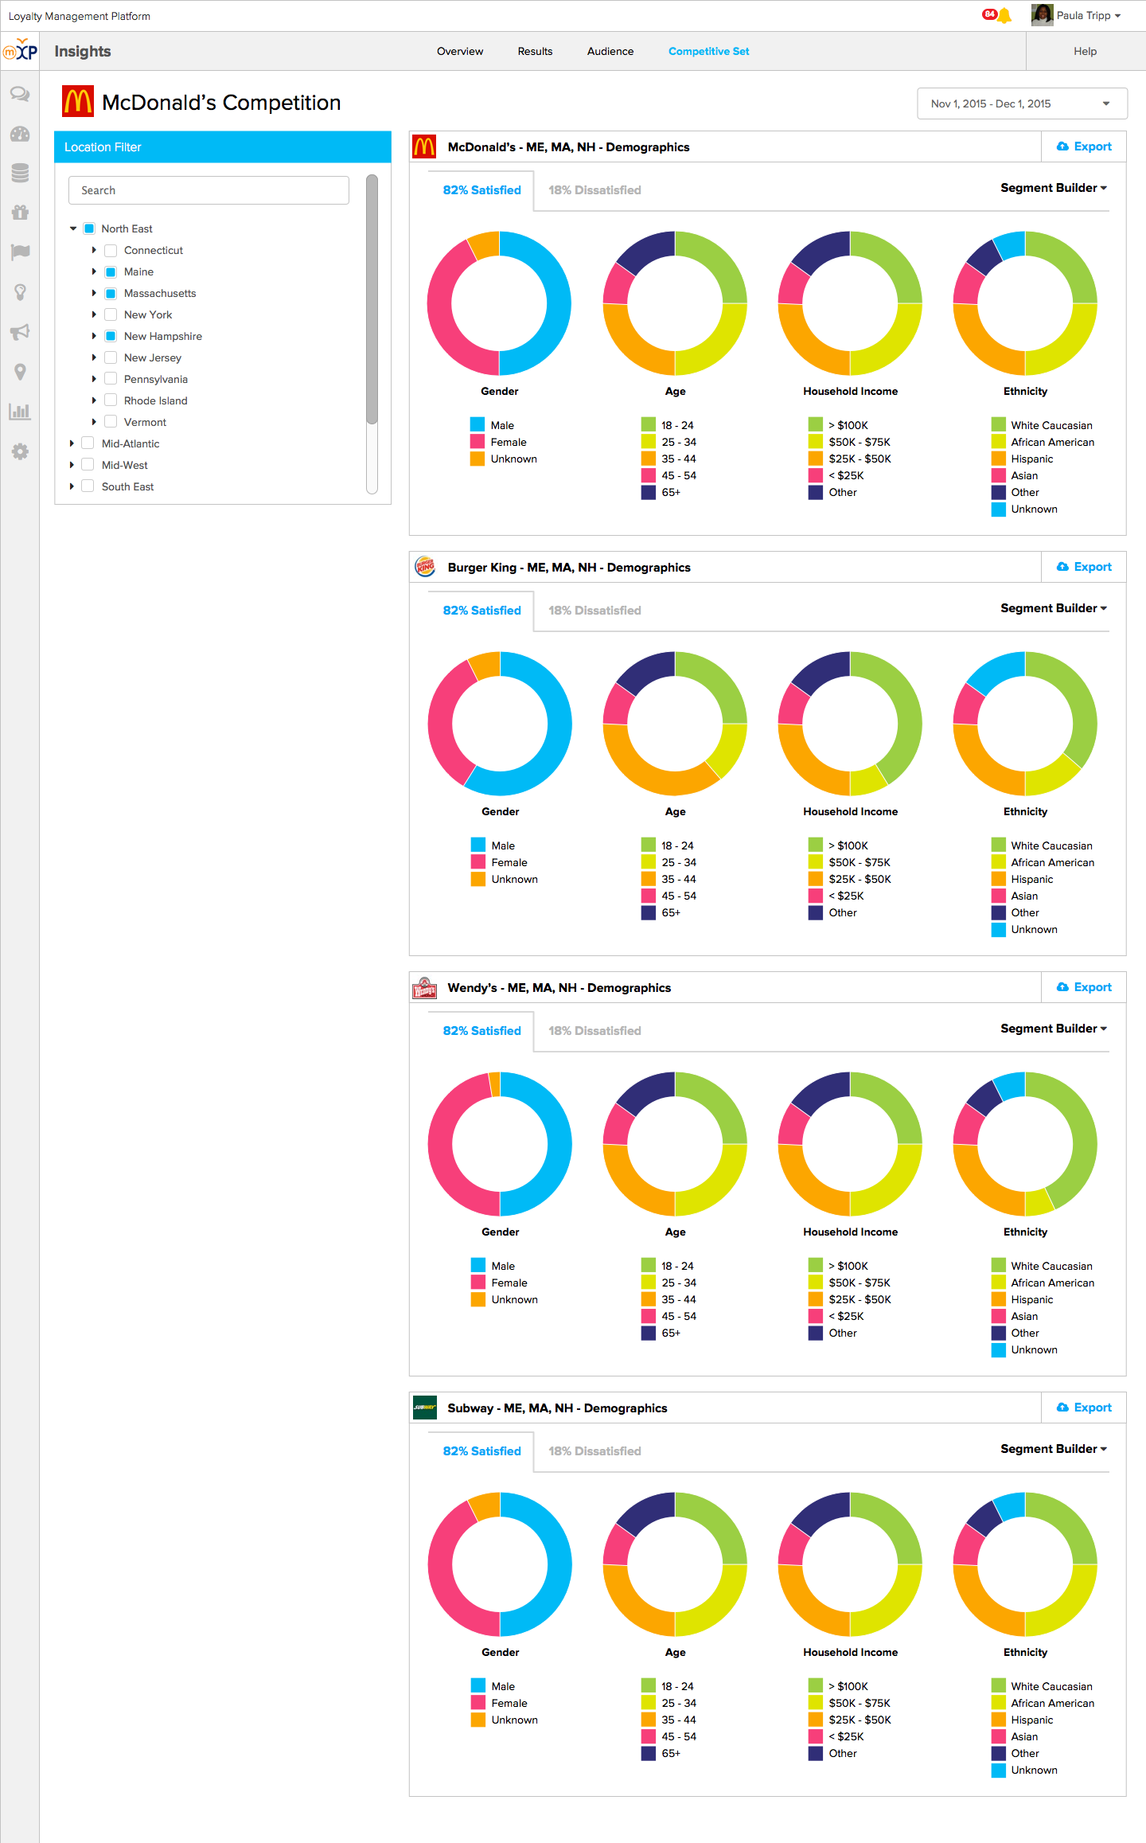
Task: Click the 18 - 24 green swatch in Burger King's Age legend
Action: (649, 845)
